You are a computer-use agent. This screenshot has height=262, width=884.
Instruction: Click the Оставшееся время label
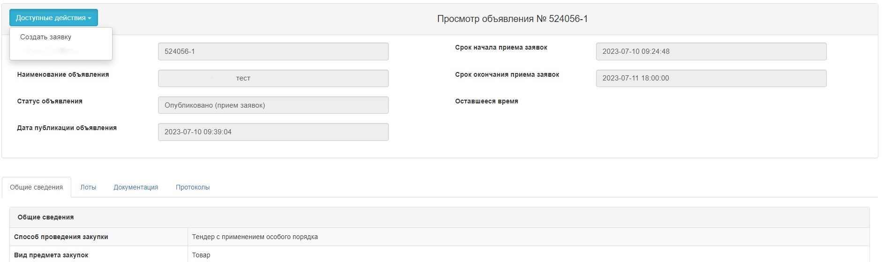(487, 101)
